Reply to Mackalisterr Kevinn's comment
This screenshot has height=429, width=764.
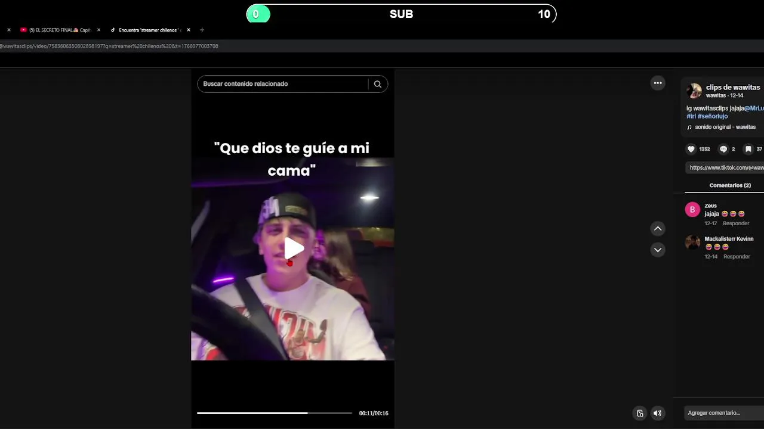[x=737, y=257]
